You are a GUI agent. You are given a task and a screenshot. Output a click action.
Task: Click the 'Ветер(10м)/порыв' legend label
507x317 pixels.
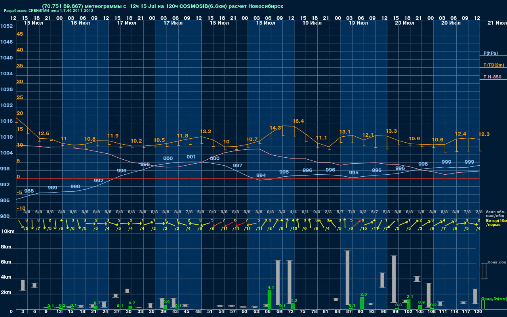pos(496,222)
